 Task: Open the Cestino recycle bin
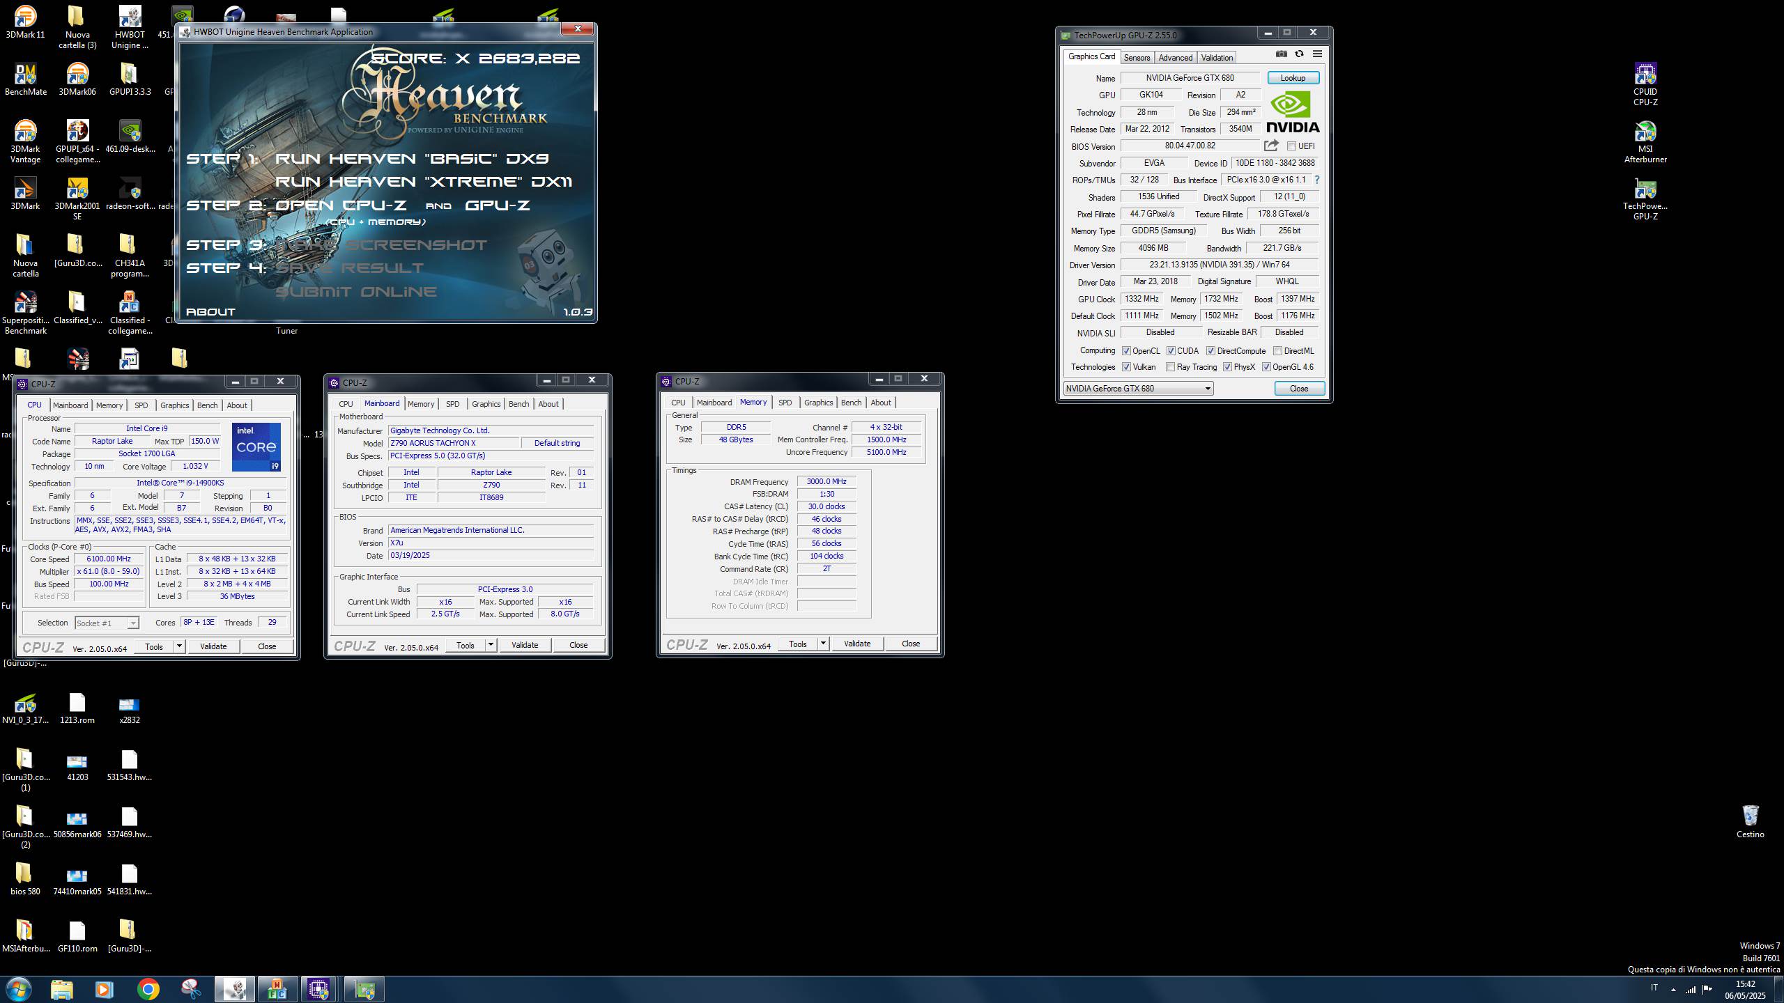pos(1750,822)
